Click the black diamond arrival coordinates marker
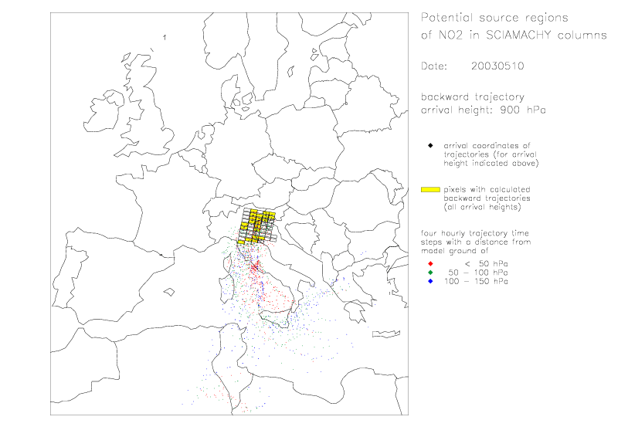The width and height of the screenshot is (628, 437). 429,145
